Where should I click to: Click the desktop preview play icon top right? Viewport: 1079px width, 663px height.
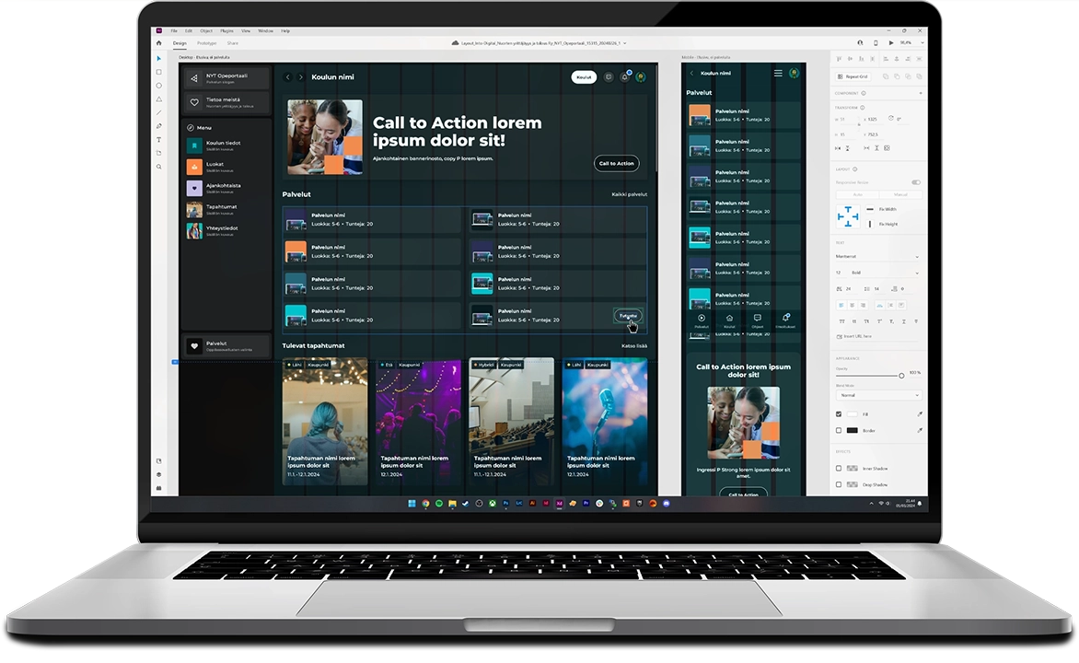889,42
